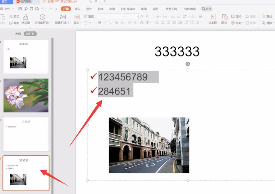Switch to the Design (设计) tab

pos(89,9)
